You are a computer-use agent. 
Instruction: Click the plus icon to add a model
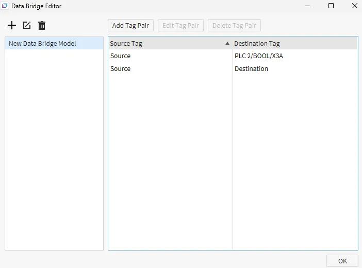click(12, 25)
